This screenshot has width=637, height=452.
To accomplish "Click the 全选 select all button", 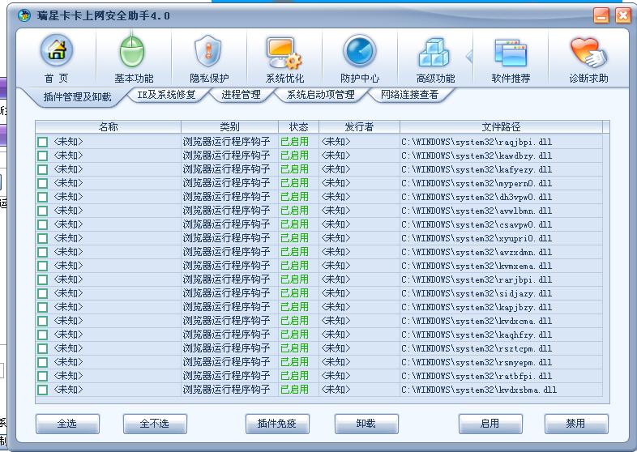I will point(67,424).
